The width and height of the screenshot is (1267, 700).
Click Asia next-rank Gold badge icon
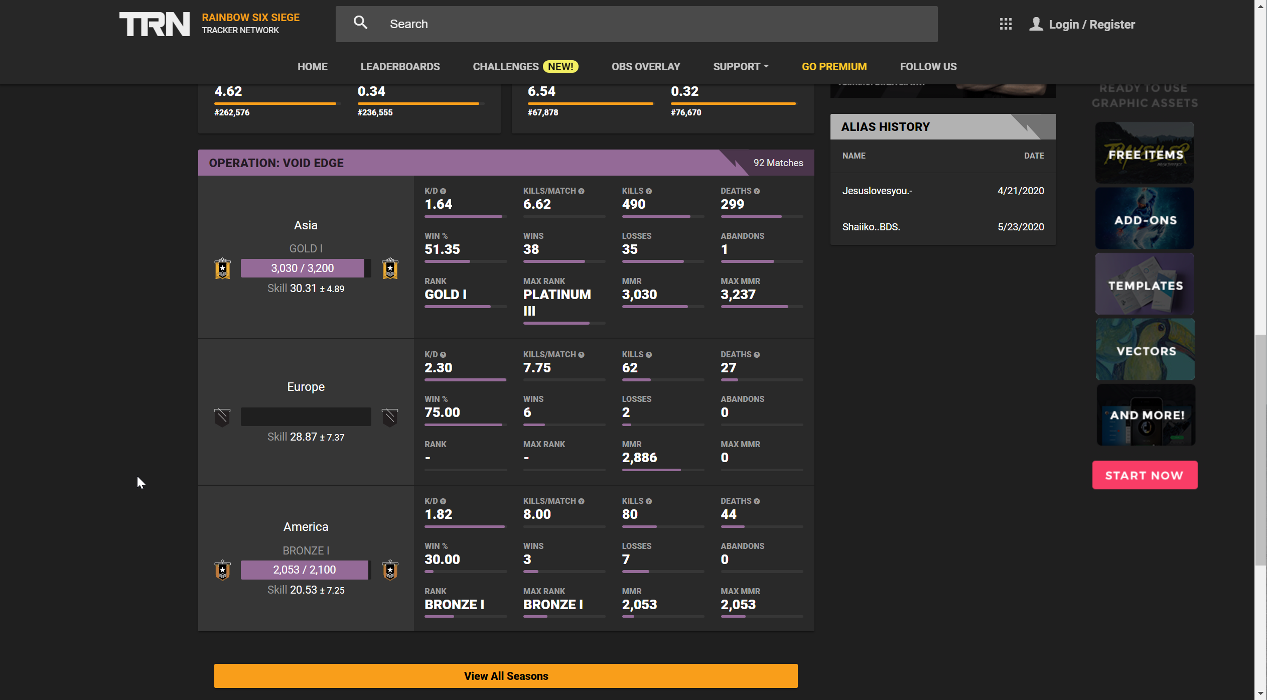(390, 268)
